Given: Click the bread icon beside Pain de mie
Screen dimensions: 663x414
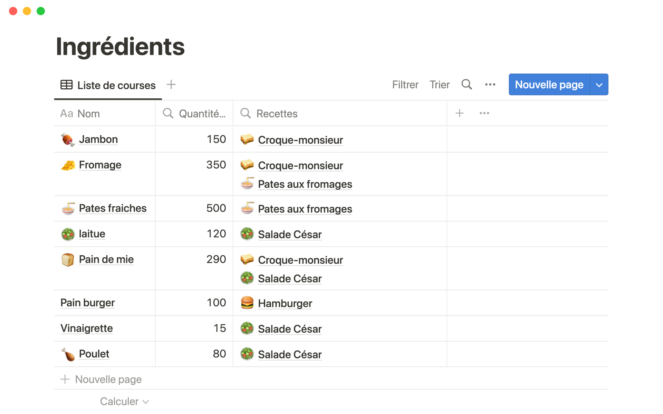Looking at the screenshot, I should click(x=68, y=260).
